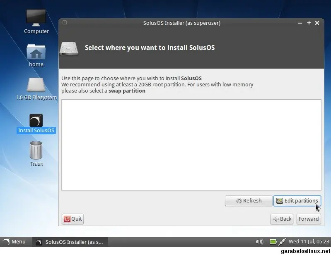Proceed with the Forward button

click(x=309, y=219)
